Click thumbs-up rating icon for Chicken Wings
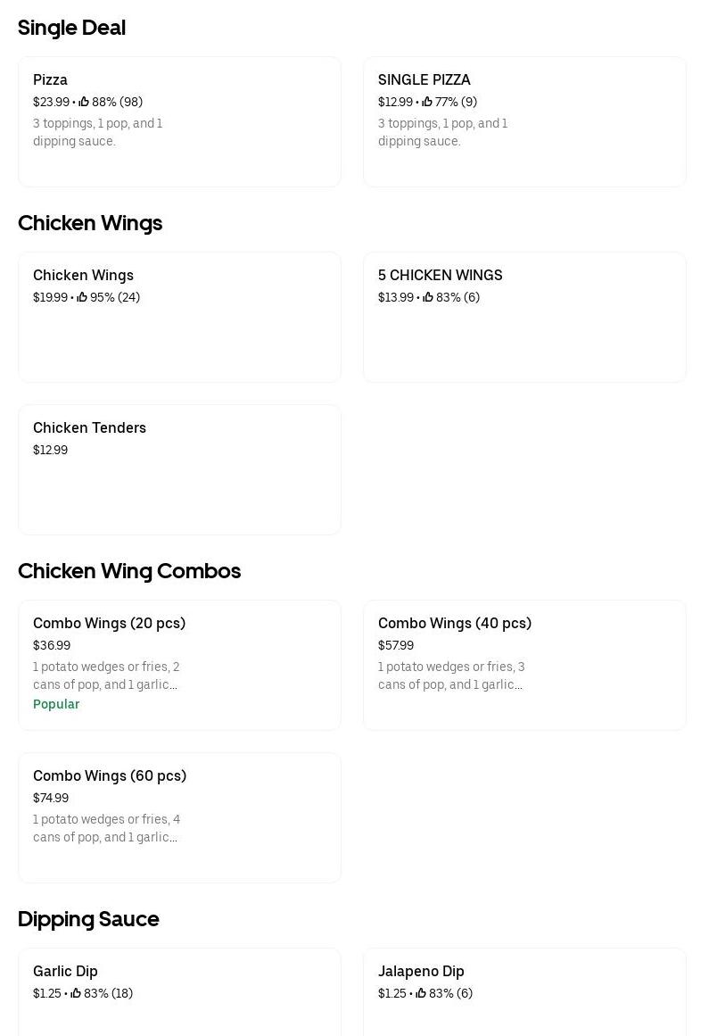The image size is (717, 1036). tap(82, 297)
